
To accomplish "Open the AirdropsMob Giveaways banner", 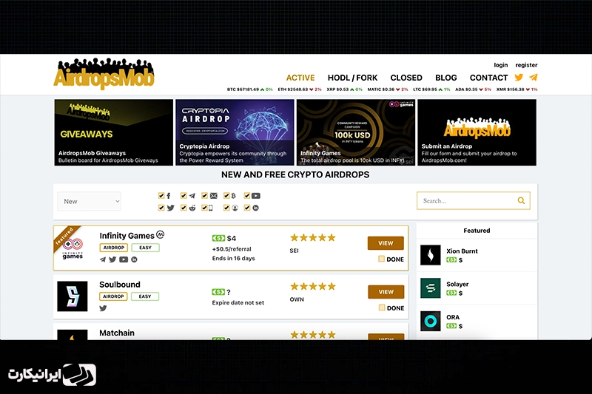I will pos(114,132).
